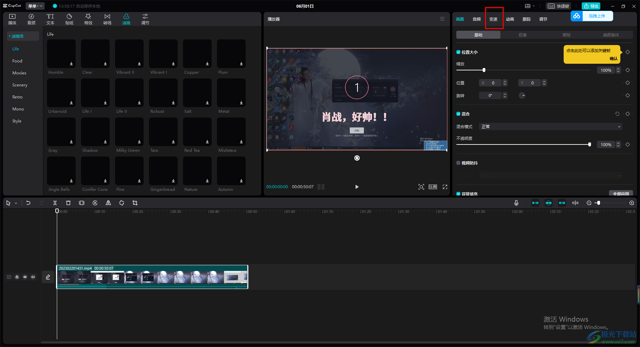640x347 pixels.
Task: Click the 不透明度 percentage stepper arrows
Action: coord(618,144)
